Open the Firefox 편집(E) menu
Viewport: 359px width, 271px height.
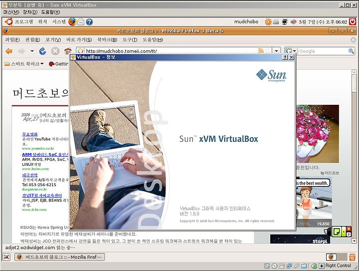point(33,39)
